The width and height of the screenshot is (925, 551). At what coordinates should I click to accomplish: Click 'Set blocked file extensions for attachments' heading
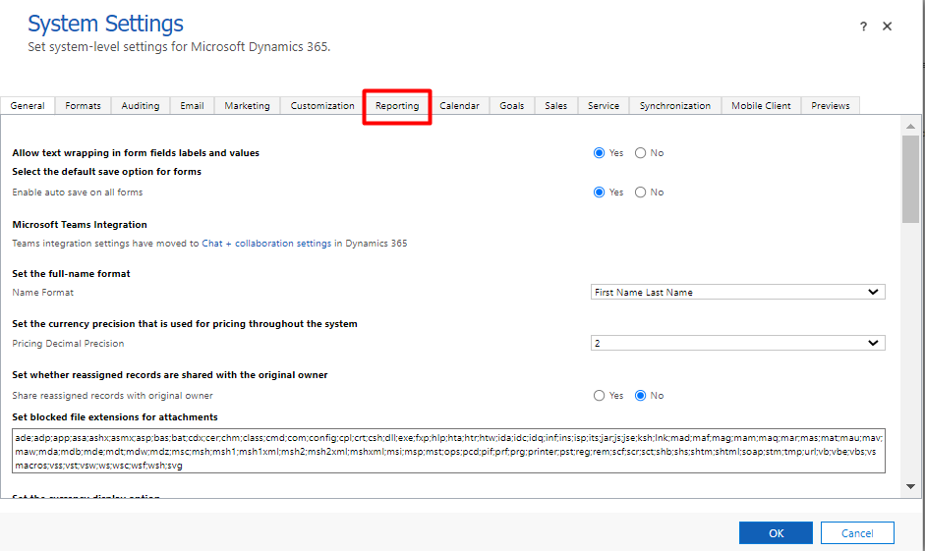point(115,417)
